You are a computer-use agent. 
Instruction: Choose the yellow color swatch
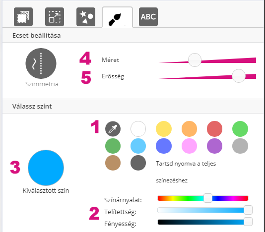pos(164,129)
